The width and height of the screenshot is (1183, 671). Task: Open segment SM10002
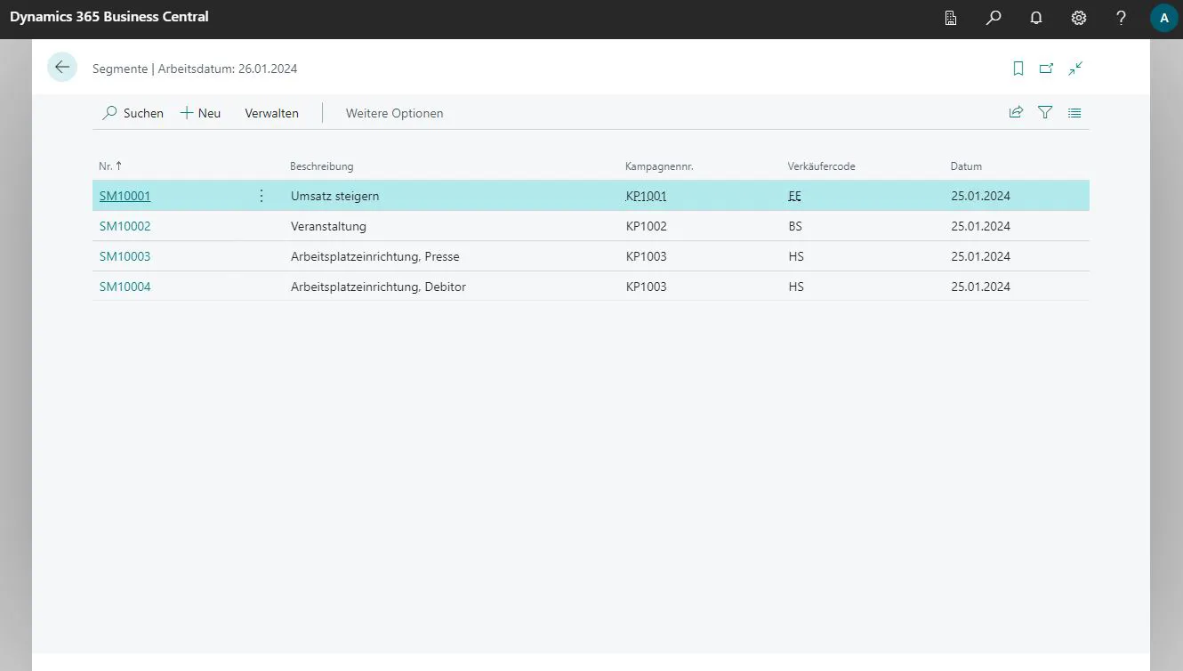click(125, 226)
